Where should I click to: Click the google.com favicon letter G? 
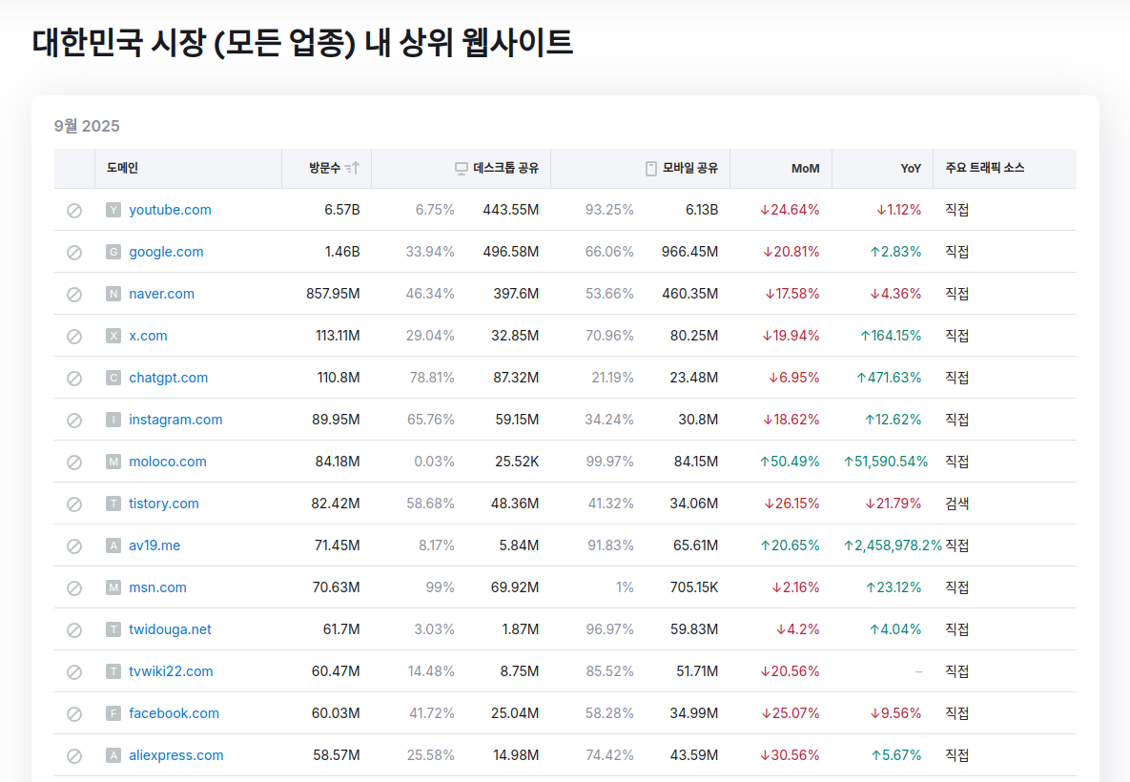coord(113,252)
